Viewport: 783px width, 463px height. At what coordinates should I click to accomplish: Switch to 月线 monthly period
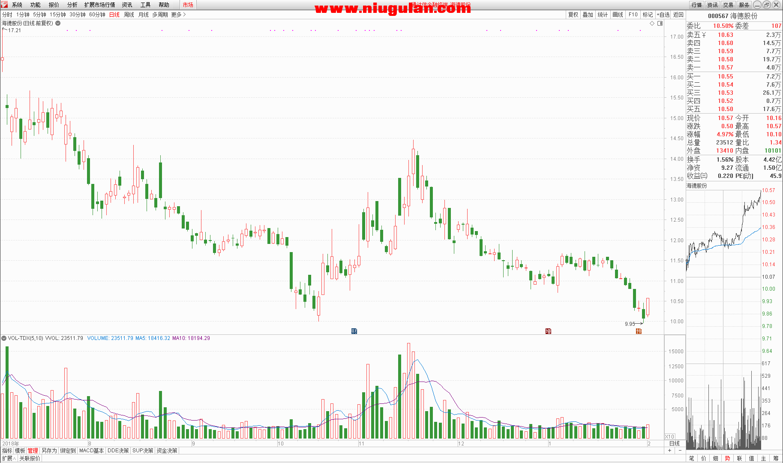[144, 15]
